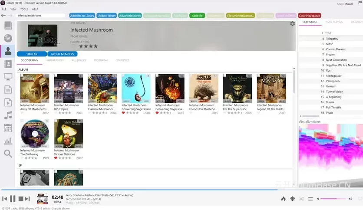Skip to the next track
363x210 pixels.
pyautogui.click(x=27, y=199)
